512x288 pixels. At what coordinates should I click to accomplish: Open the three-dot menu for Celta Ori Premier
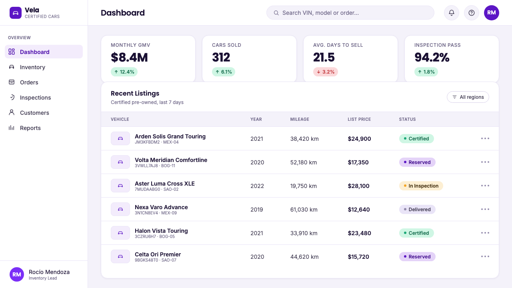[x=485, y=256]
